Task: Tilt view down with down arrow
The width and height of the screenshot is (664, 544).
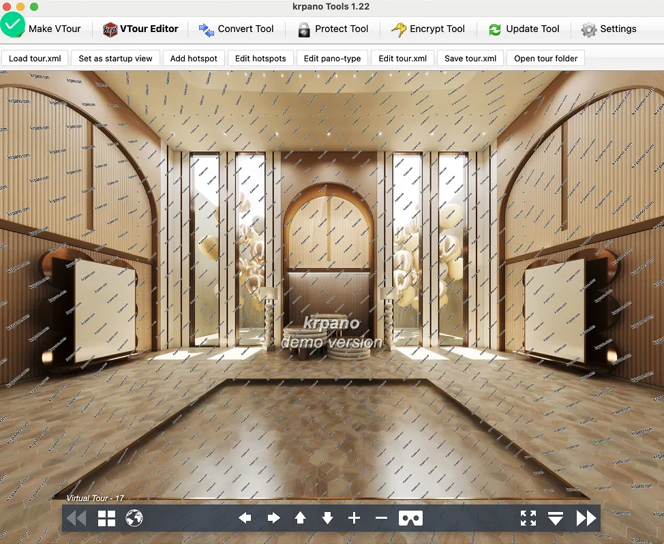Action: [327, 517]
